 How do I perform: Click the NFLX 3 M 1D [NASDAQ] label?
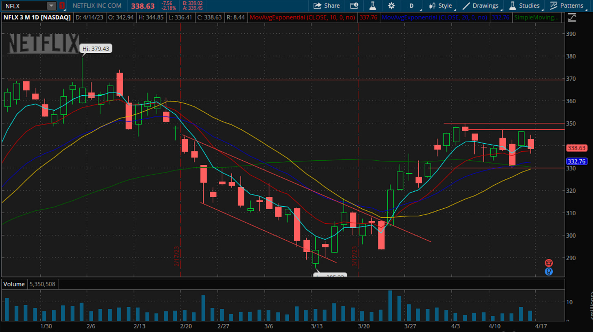(x=37, y=17)
